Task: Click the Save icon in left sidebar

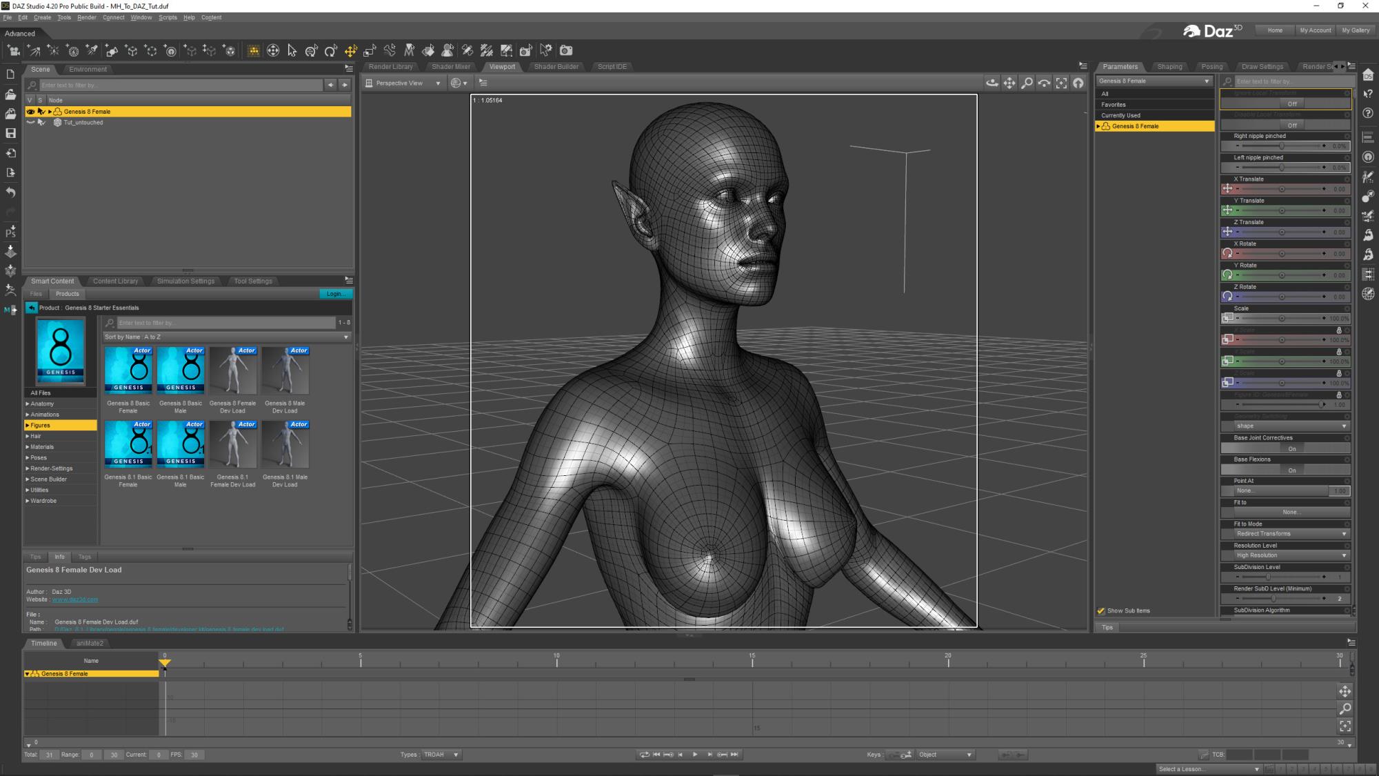Action: click(10, 133)
